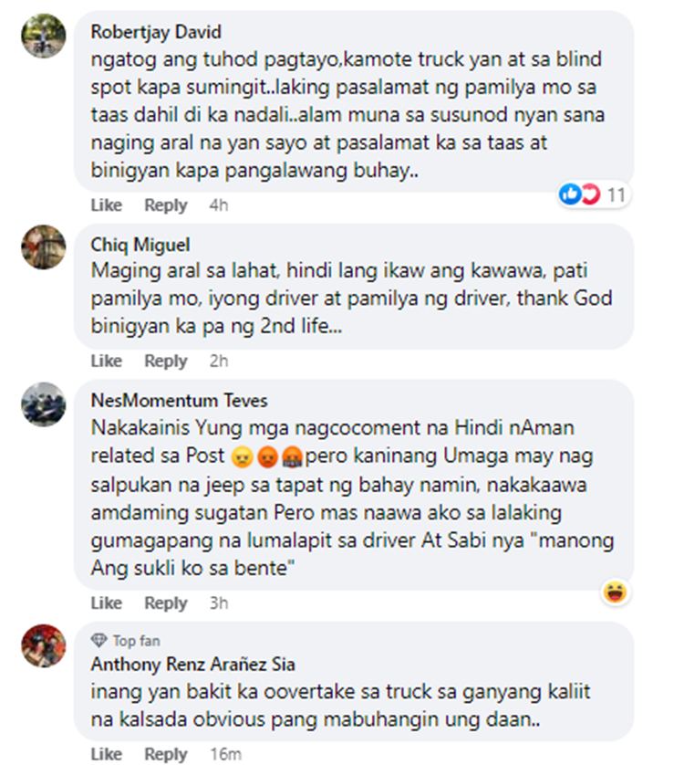Click the Haha emoji reaction on NesMomentum's comment
This screenshot has width=684, height=765.
point(616,592)
